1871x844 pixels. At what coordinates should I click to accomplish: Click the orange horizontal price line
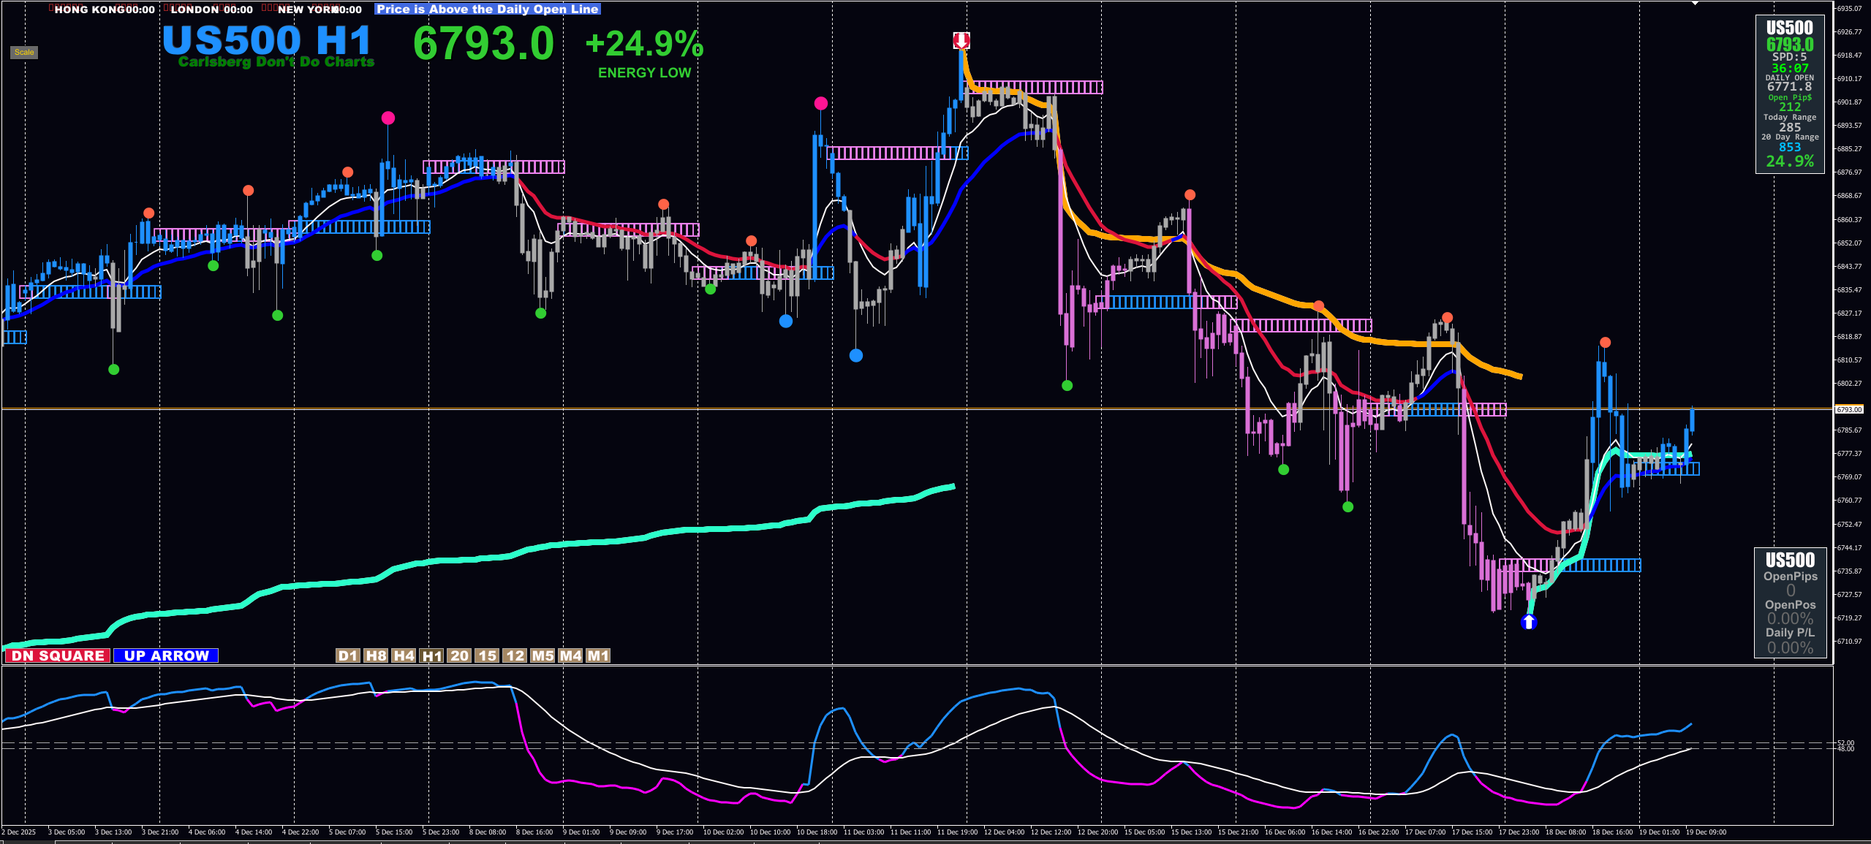[731, 408]
